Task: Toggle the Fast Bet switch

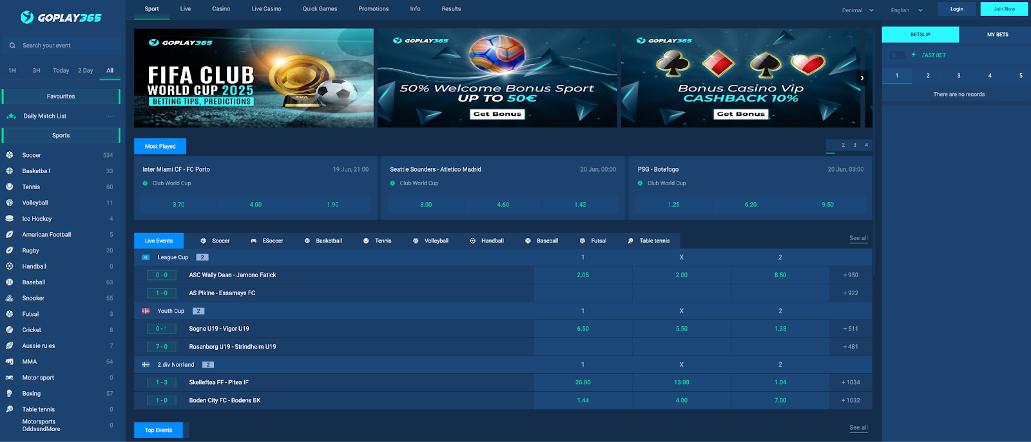Action: pos(897,55)
